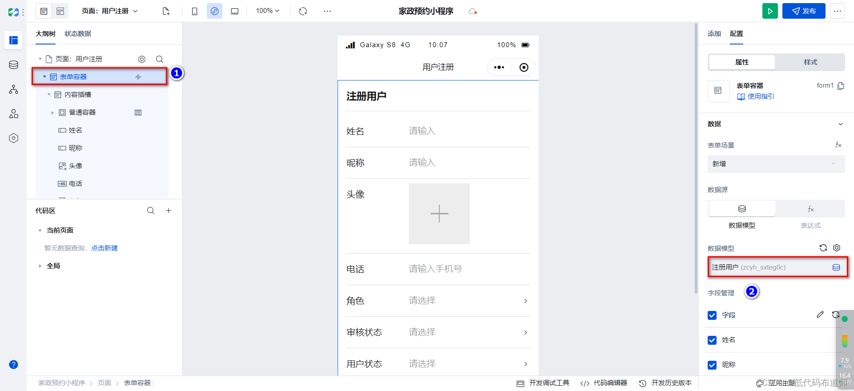Open the app settings hexagon sidebar icon
The height and width of the screenshot is (391, 854).
coord(14,138)
